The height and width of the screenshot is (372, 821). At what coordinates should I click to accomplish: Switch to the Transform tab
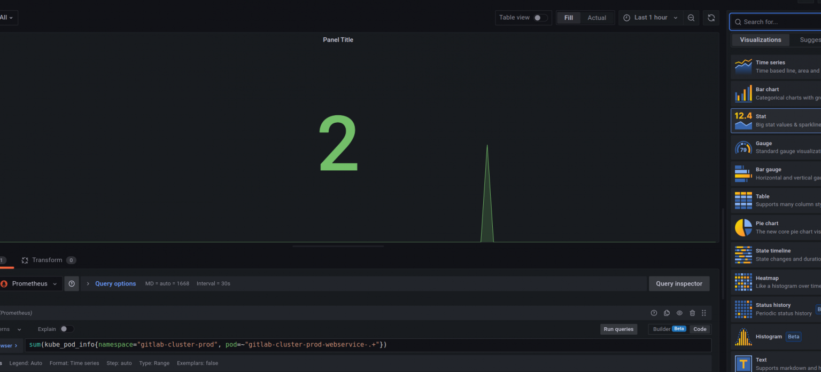point(48,260)
